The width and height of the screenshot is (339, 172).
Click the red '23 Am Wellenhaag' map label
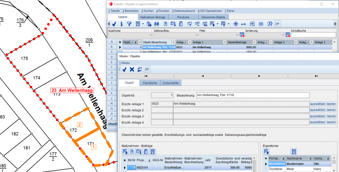[x=72, y=90]
